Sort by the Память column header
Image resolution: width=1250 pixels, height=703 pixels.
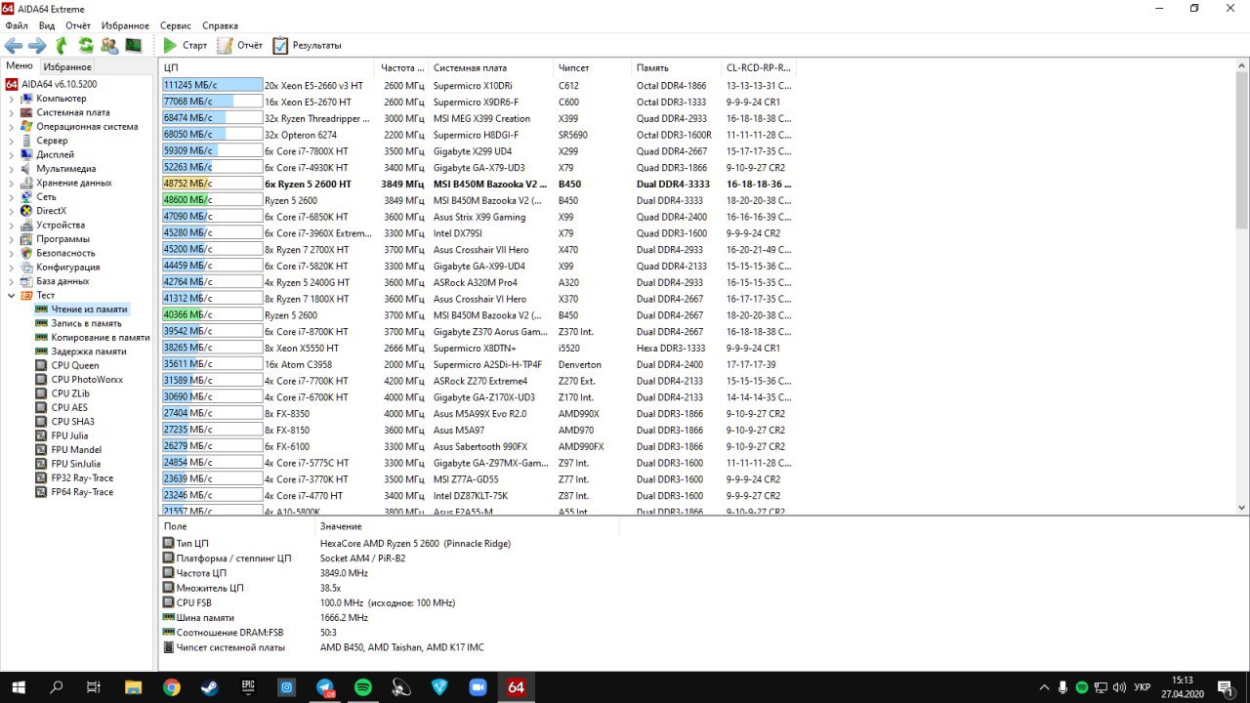click(x=676, y=67)
